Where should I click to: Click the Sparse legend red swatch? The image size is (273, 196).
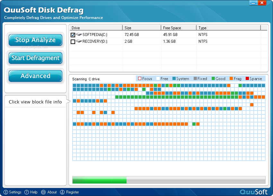coord(247,79)
